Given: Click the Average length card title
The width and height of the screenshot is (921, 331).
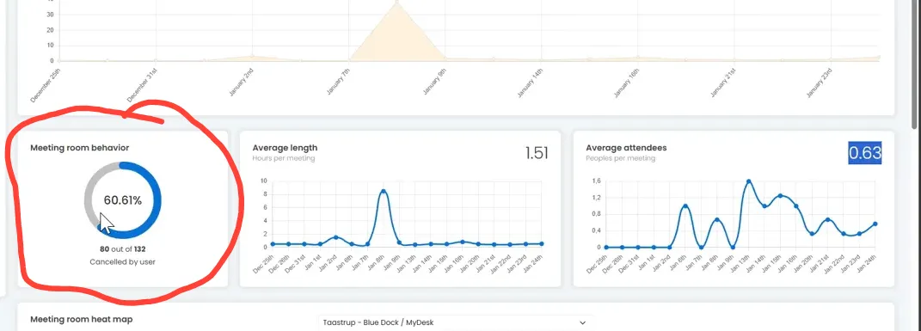Looking at the screenshot, I should pos(285,148).
